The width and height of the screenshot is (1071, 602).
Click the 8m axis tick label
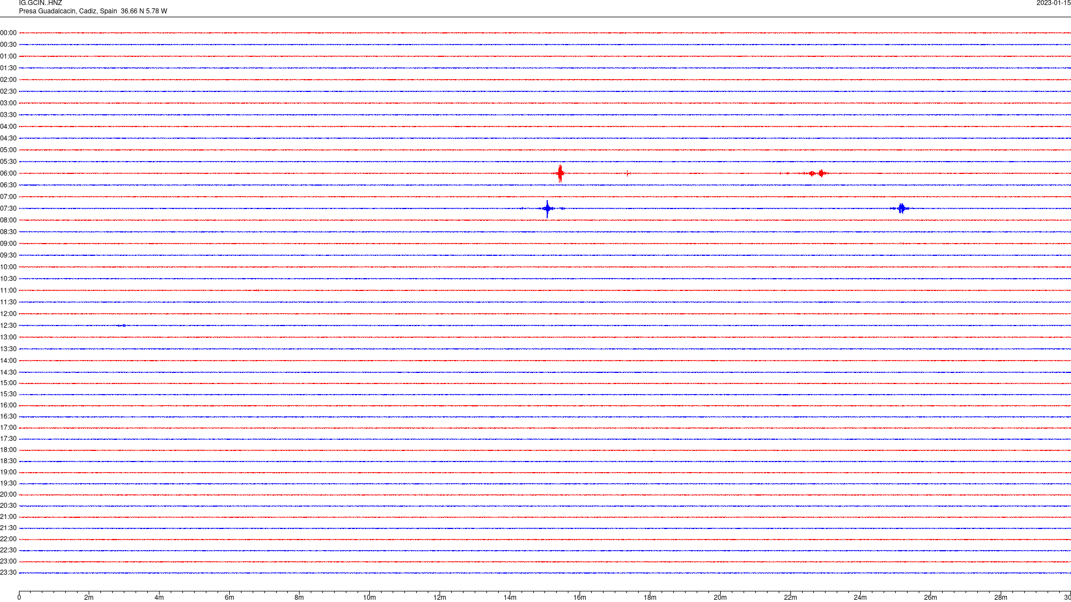click(300, 598)
